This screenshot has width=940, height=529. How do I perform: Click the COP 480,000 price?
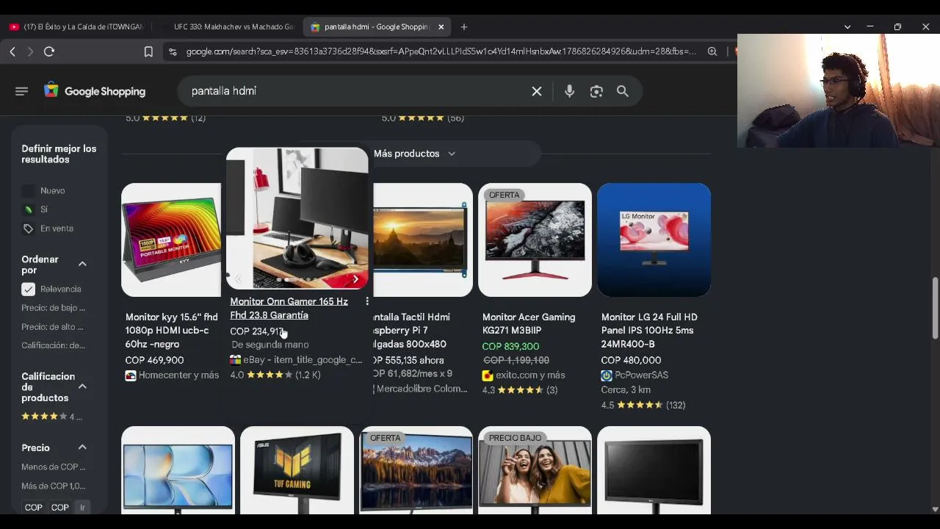click(x=631, y=361)
